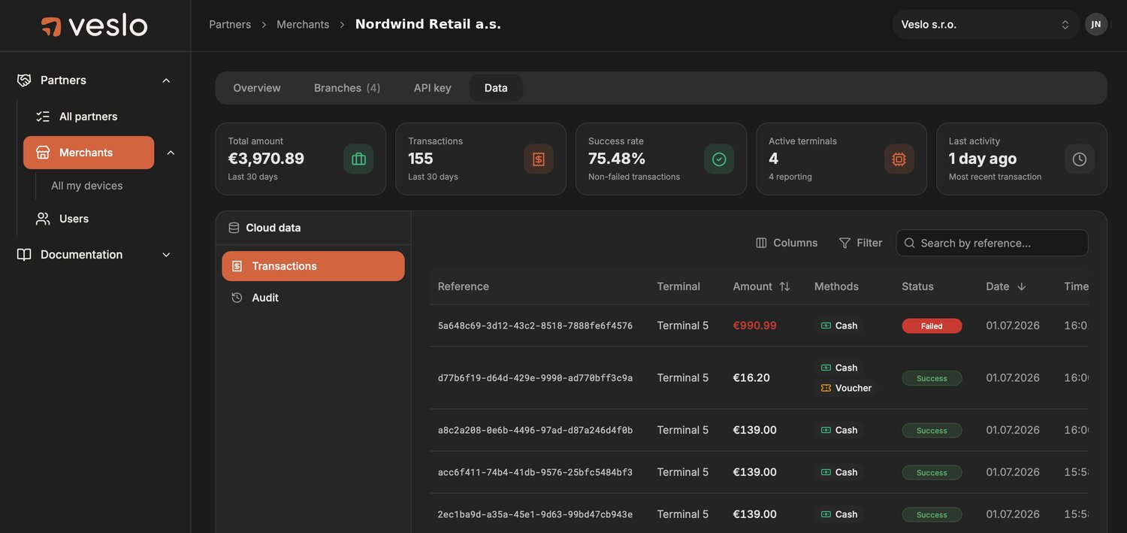This screenshot has width=1127, height=533.
Task: Switch to the Branches (4) tab
Action: 347,88
